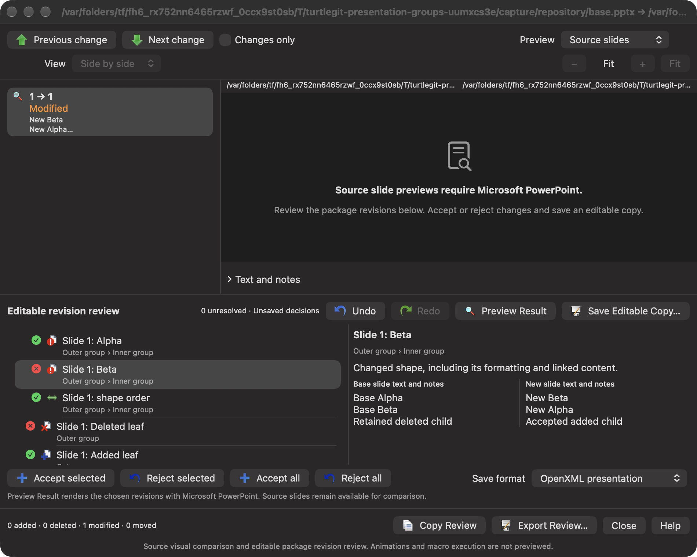This screenshot has height=557, width=697.
Task: Click the magnifier icon on Modified slide entry
Action: [18, 96]
